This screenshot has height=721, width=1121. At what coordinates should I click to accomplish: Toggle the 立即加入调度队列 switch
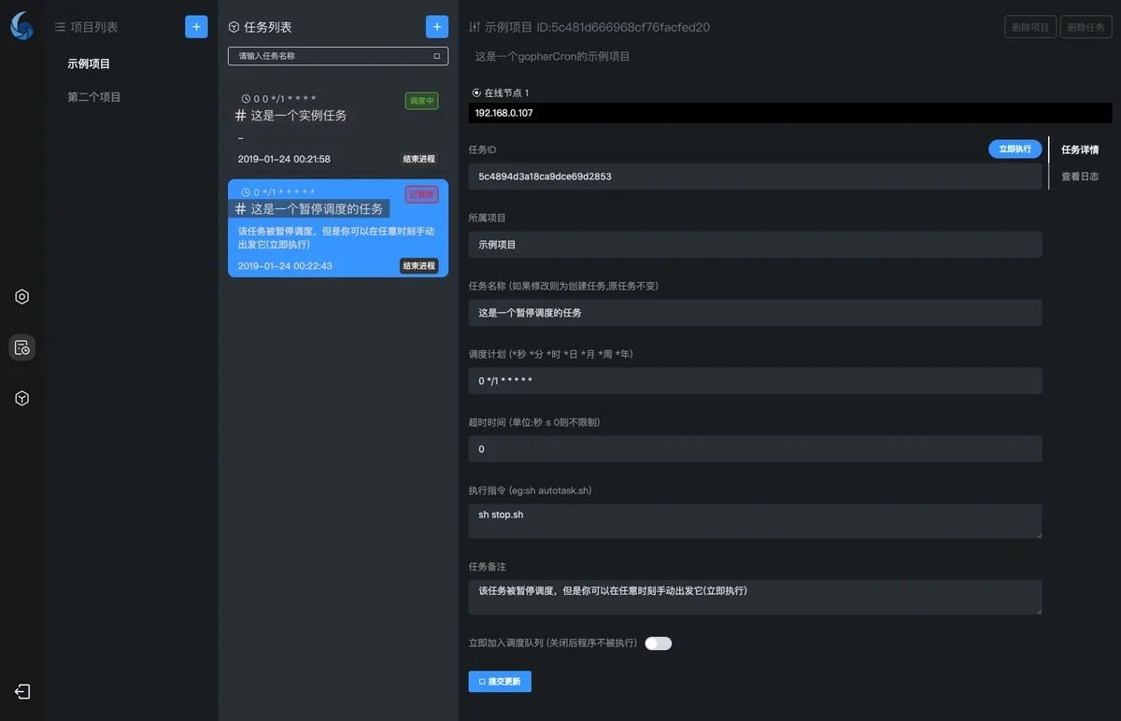click(x=658, y=643)
